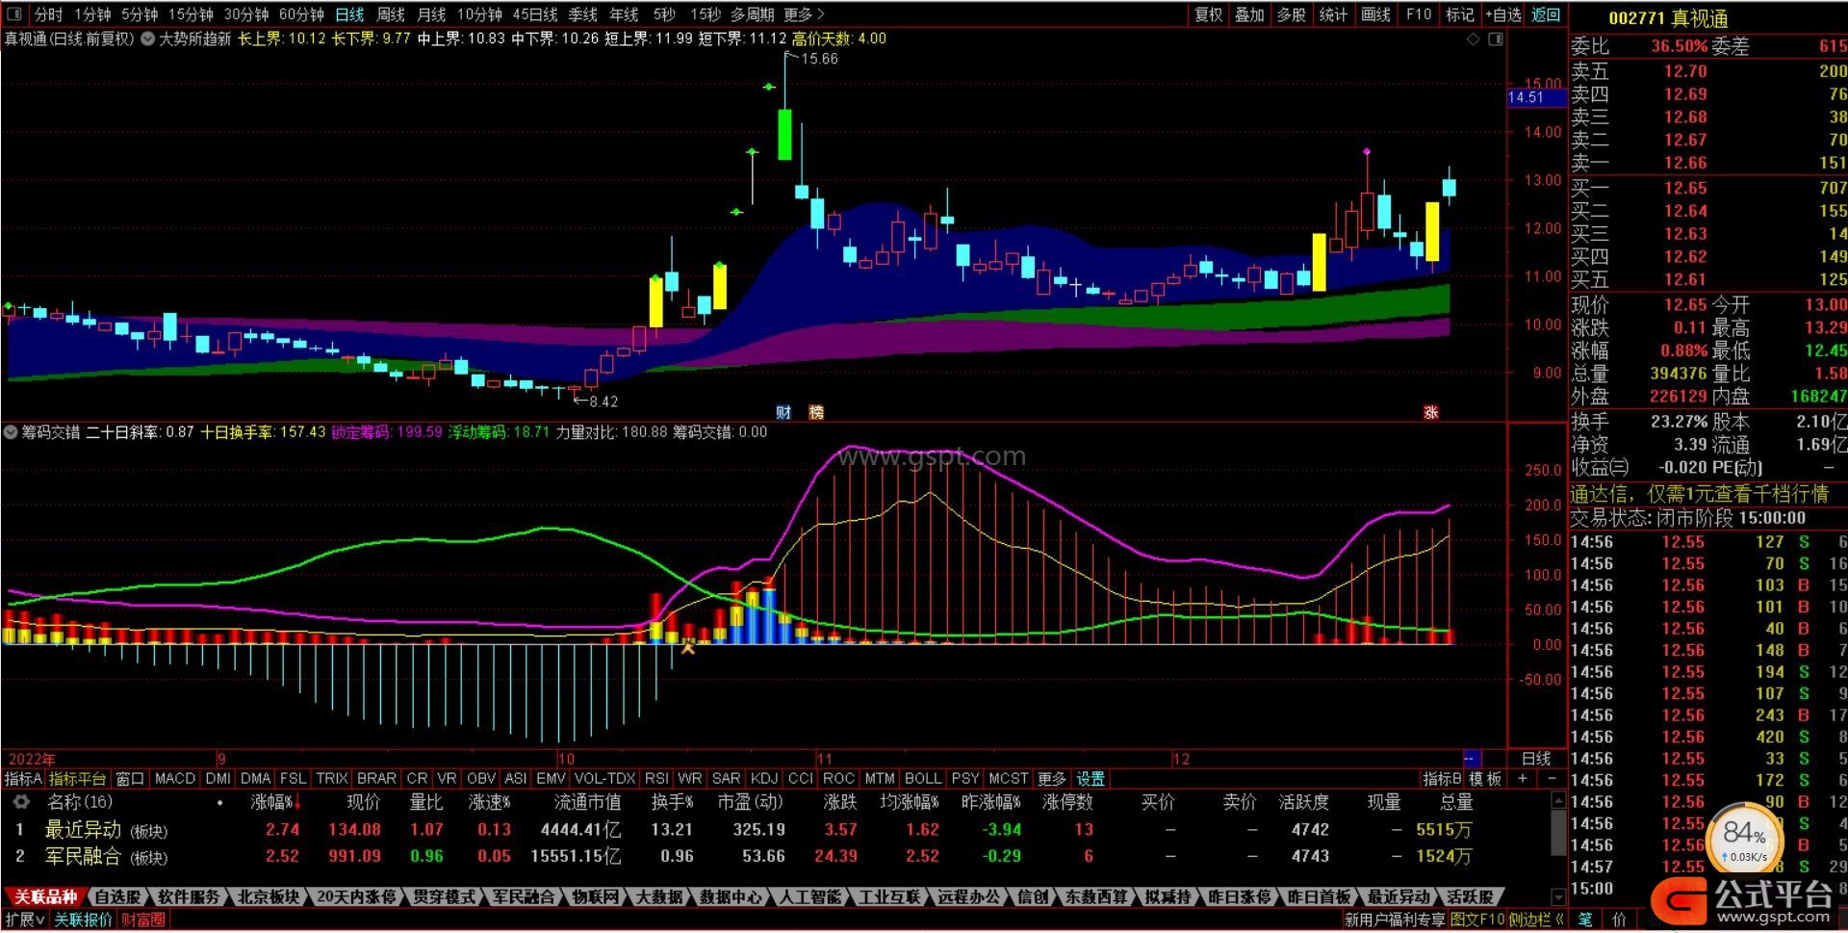Image resolution: width=1848 pixels, height=933 pixels.
Task: Open the 模板 template button
Action: point(1485,778)
